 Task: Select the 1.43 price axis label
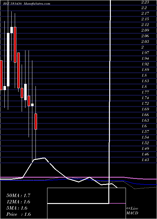[x=145, y=160]
